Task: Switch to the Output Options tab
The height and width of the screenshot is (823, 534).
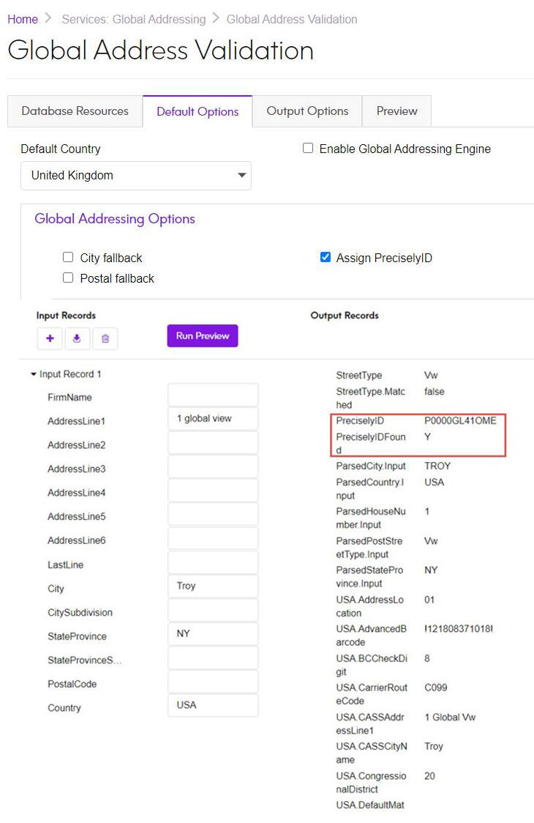Action: point(307,111)
